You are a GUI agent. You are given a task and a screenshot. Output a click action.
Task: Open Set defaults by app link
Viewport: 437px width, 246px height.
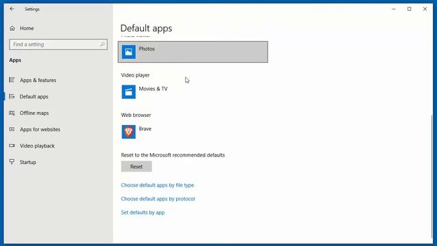[143, 213]
